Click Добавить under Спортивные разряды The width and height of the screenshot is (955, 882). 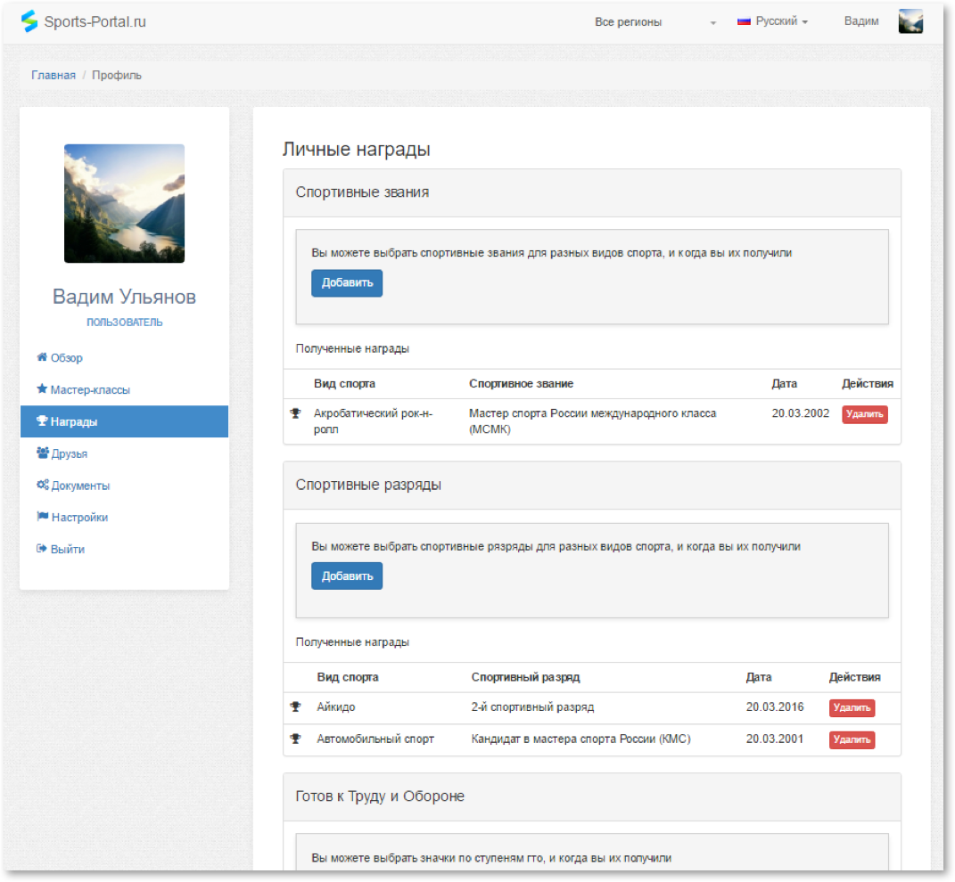347,576
